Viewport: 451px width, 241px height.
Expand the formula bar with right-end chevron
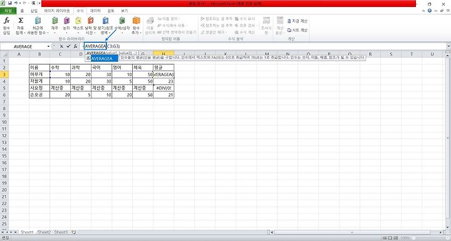click(448, 46)
